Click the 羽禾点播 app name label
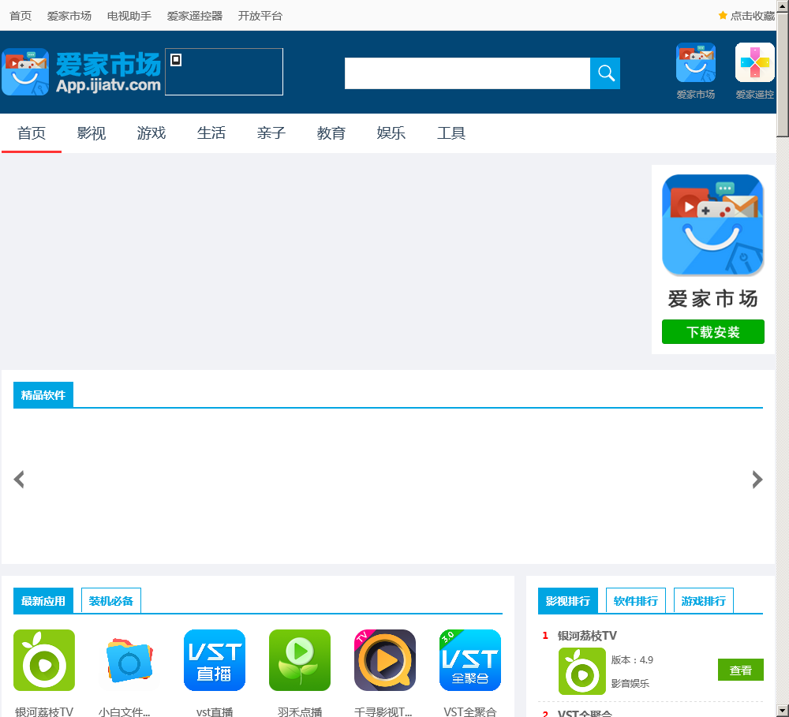The height and width of the screenshot is (717, 789). pyautogui.click(x=300, y=711)
